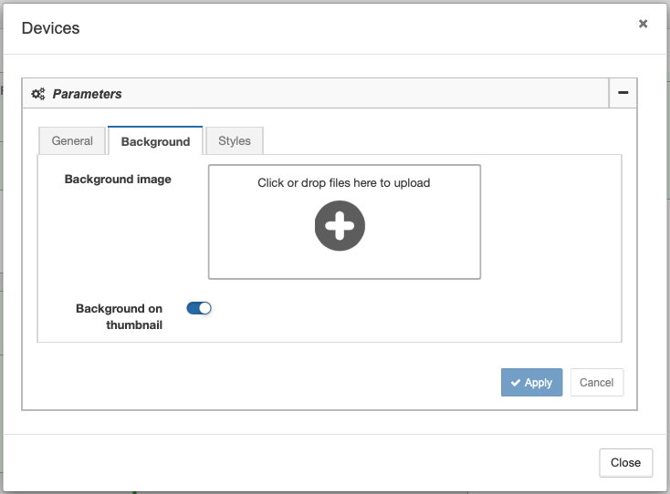The image size is (670, 494).
Task: Select the Background tab
Action: (x=155, y=141)
